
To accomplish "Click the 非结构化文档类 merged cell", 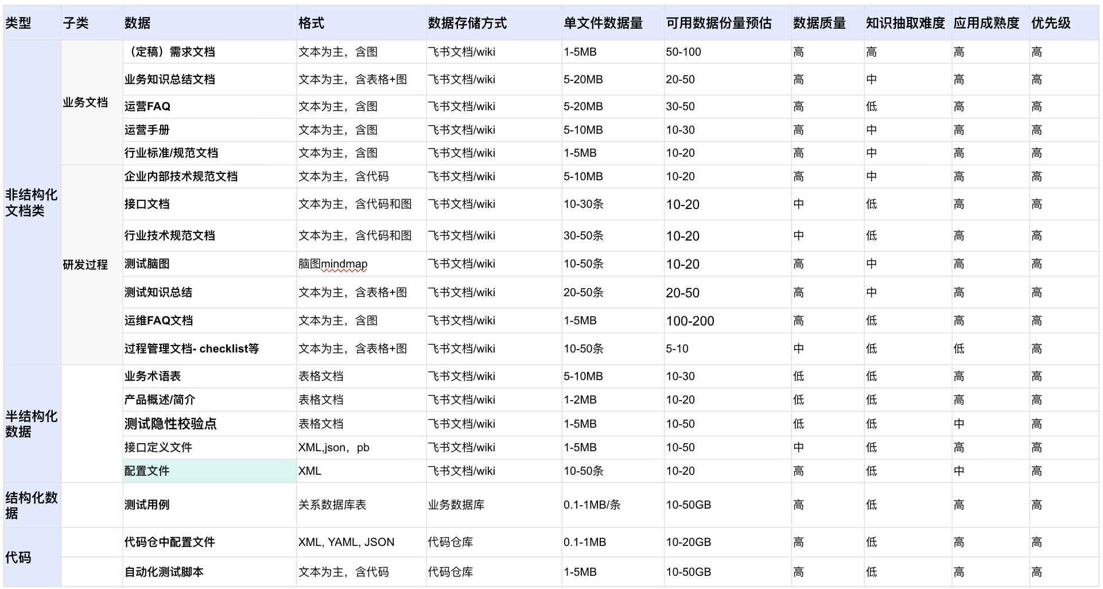I will [x=32, y=203].
